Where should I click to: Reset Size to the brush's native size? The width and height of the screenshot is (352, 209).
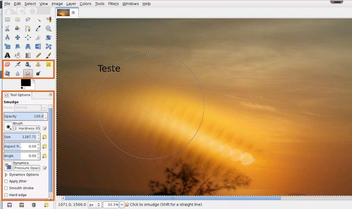(44, 137)
